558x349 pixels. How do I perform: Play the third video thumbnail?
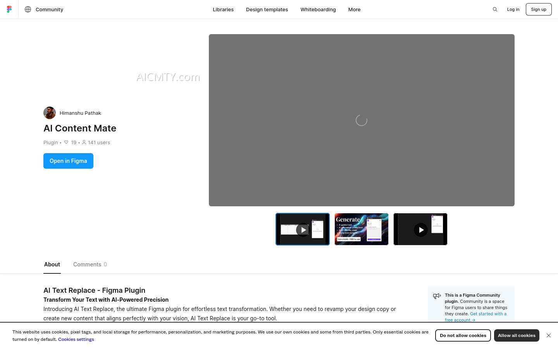pyautogui.click(x=421, y=230)
